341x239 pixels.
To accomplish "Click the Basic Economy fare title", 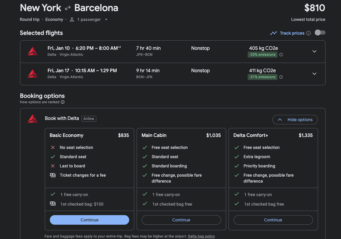I will click(66, 135).
